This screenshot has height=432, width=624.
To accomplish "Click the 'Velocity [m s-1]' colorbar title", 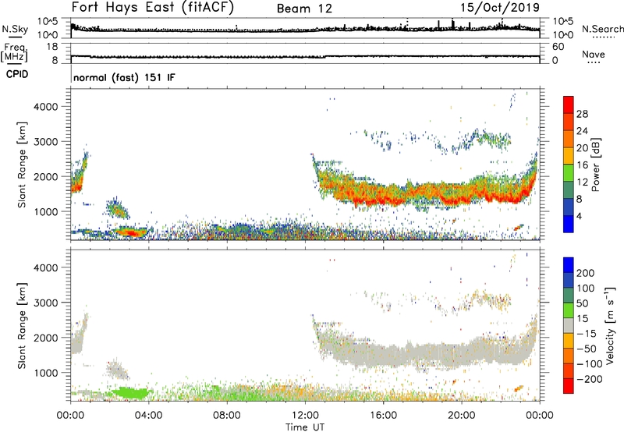I will pos(610,325).
